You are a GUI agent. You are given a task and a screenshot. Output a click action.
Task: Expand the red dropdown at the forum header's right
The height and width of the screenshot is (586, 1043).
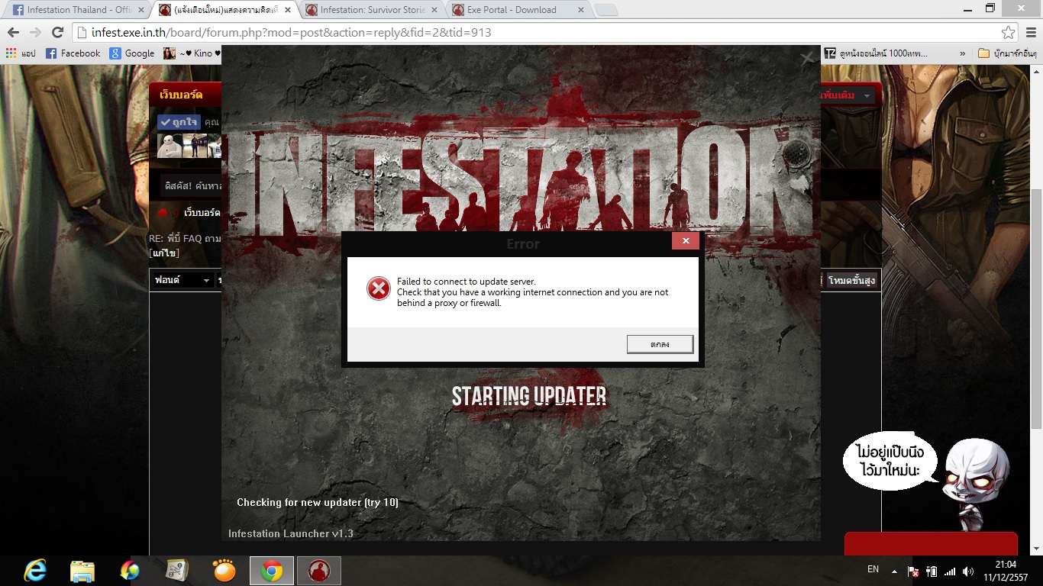pos(867,95)
